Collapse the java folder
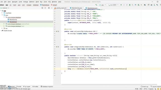The width and height of the screenshot is (161, 90). [x=2, y=15]
